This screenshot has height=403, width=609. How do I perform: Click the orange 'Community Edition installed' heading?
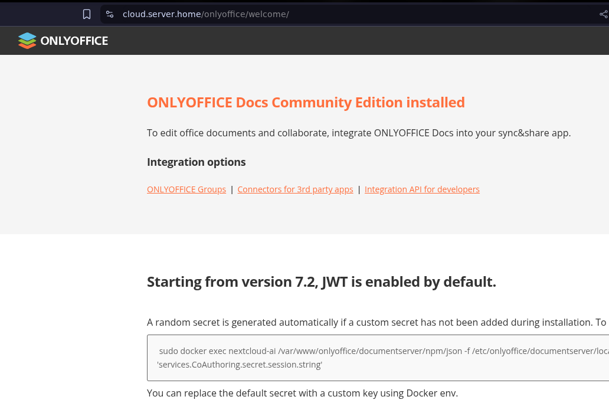tap(306, 103)
